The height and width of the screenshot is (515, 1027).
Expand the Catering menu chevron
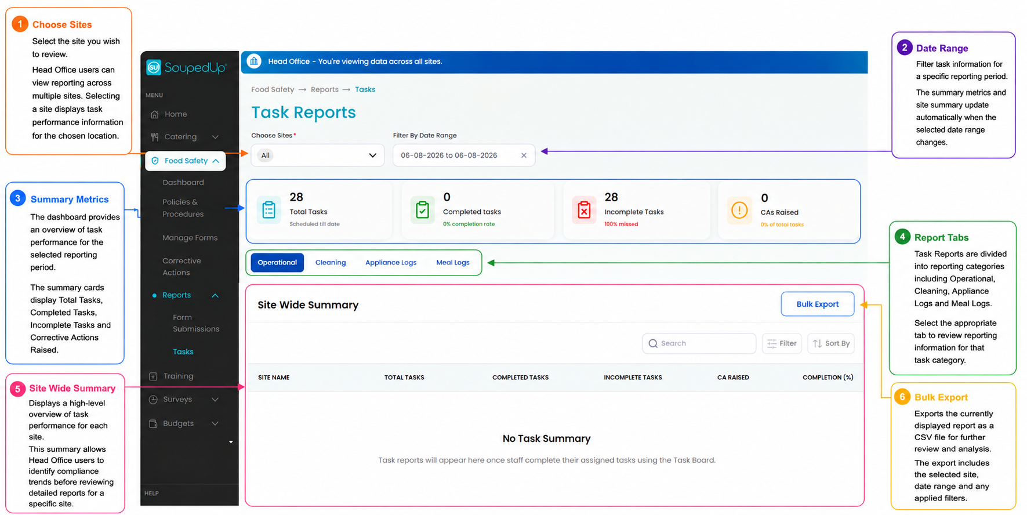pyautogui.click(x=215, y=137)
